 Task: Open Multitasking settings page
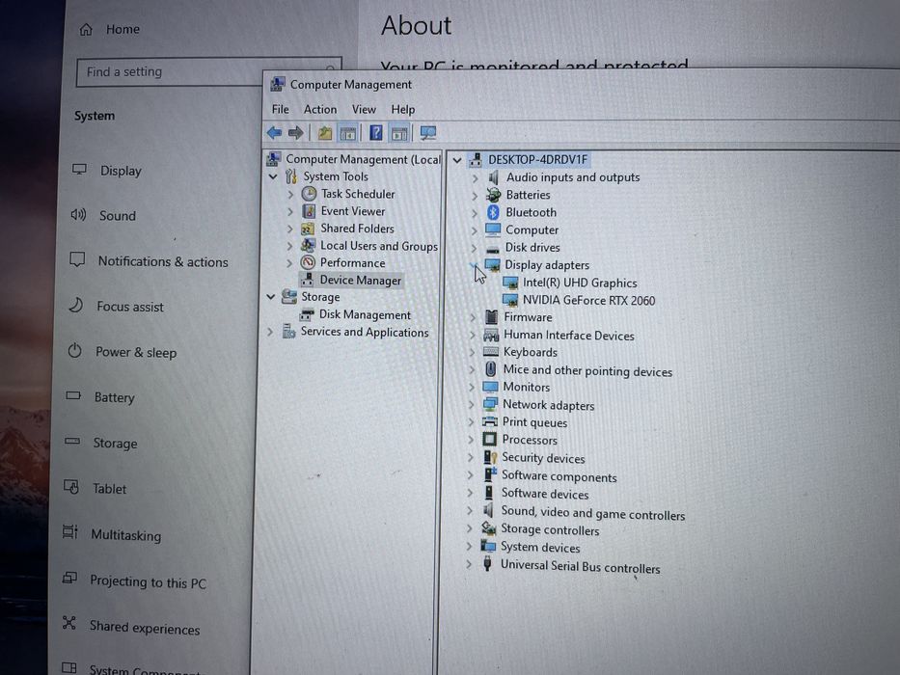125,535
